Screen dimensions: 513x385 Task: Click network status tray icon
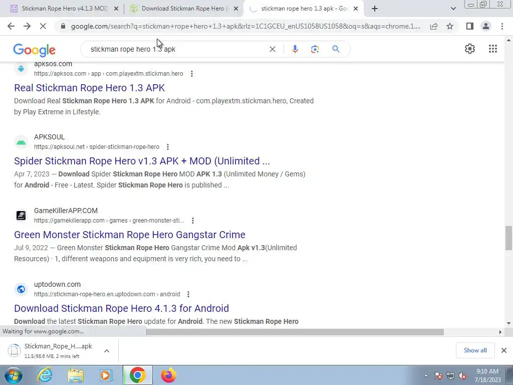tap(450, 376)
